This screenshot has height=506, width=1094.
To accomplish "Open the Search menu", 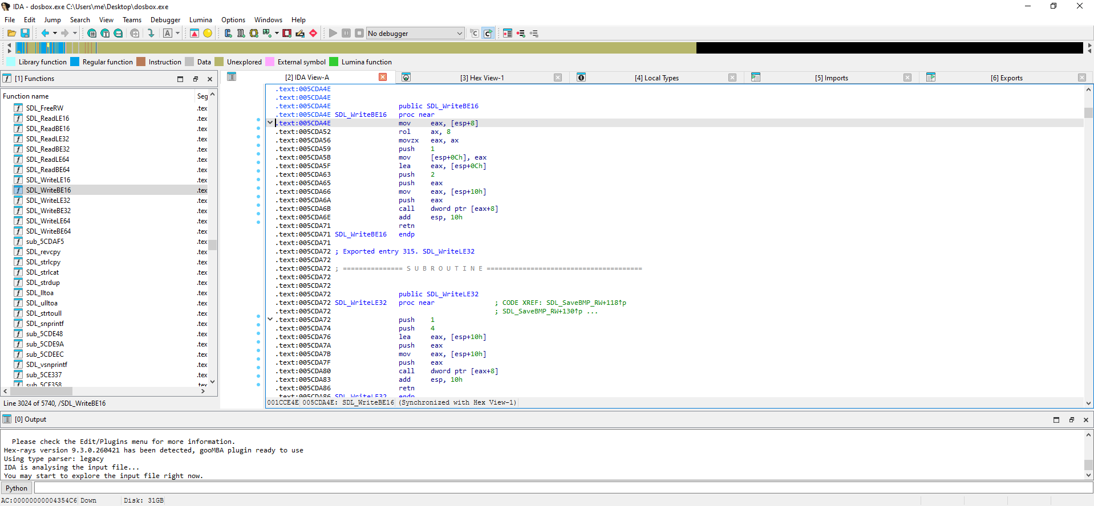I will click(80, 19).
